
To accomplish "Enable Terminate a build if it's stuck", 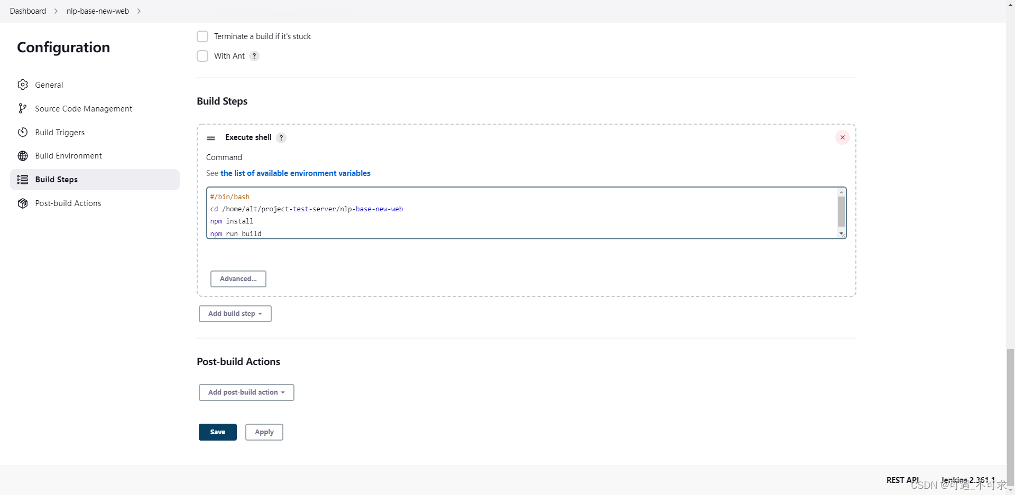I will [202, 36].
